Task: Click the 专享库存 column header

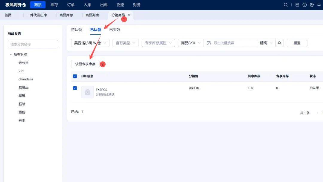Action: 282,76
